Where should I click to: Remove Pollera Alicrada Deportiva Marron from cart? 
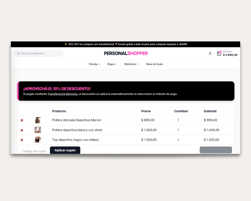(x=22, y=120)
